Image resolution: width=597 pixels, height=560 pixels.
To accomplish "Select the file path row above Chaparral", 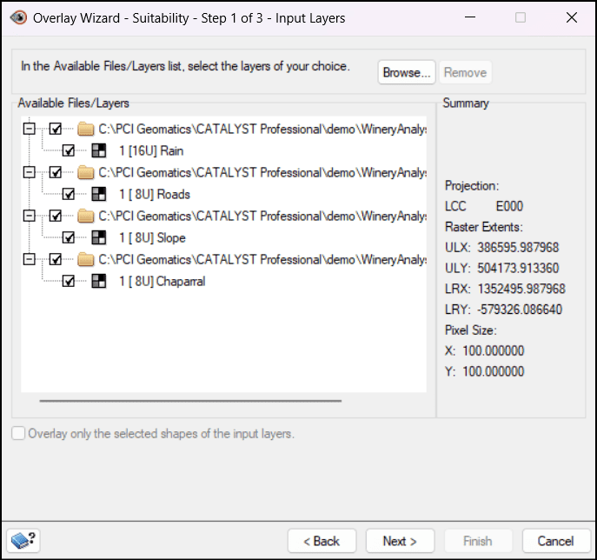I will pos(262,259).
